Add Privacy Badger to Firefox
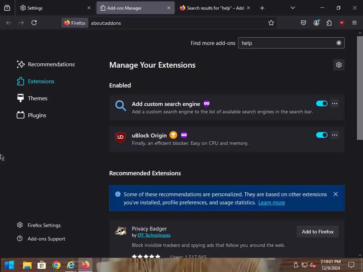 pyautogui.click(x=318, y=232)
